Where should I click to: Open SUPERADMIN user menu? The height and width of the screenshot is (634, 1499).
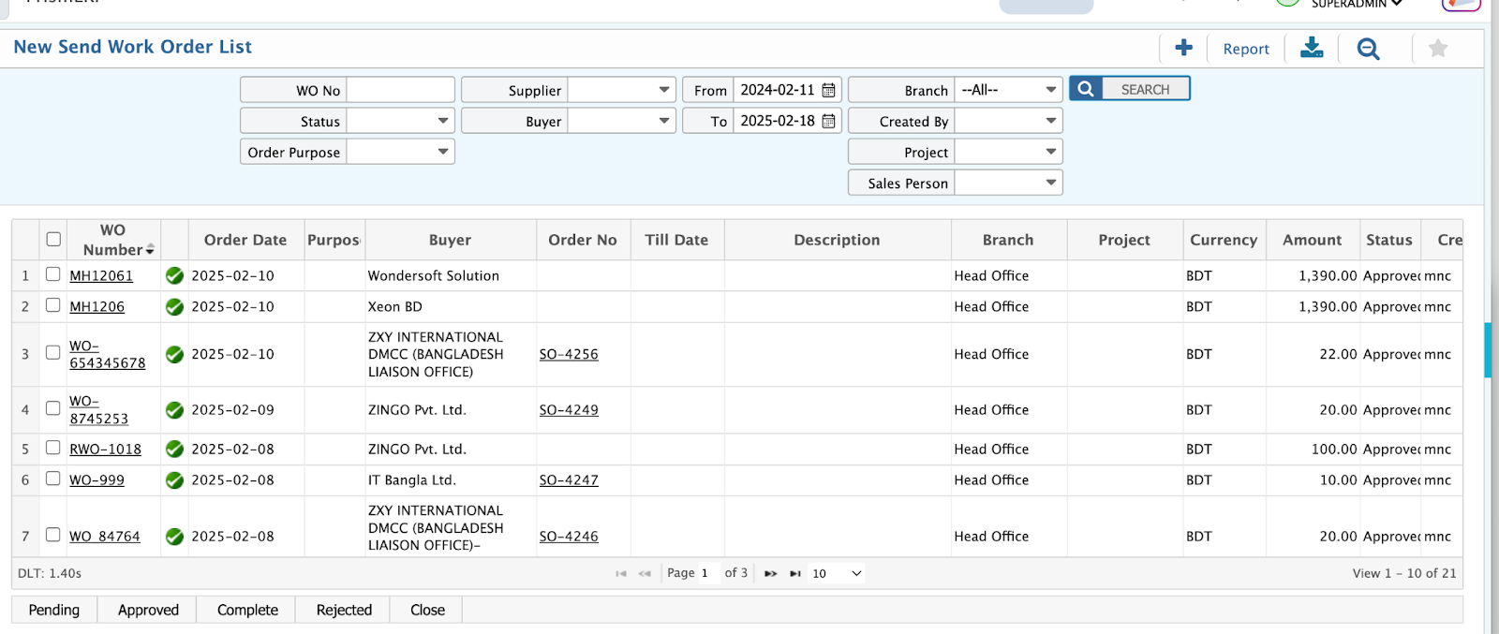(x=1356, y=4)
